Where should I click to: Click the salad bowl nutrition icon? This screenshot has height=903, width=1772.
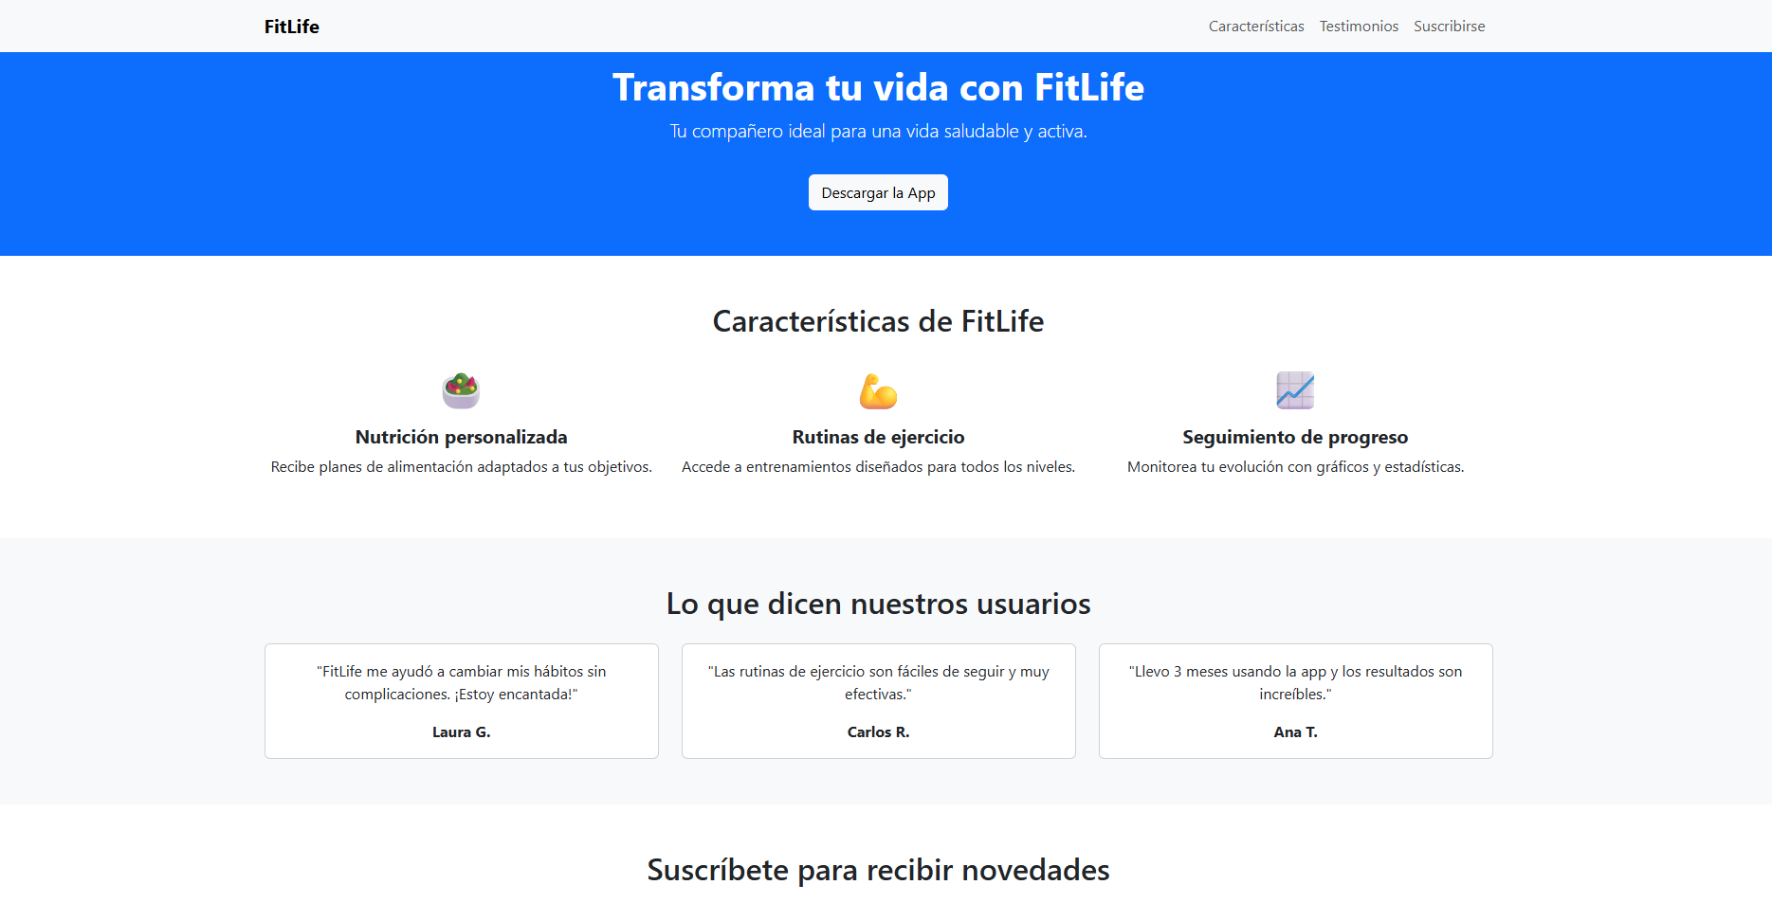coord(461,390)
